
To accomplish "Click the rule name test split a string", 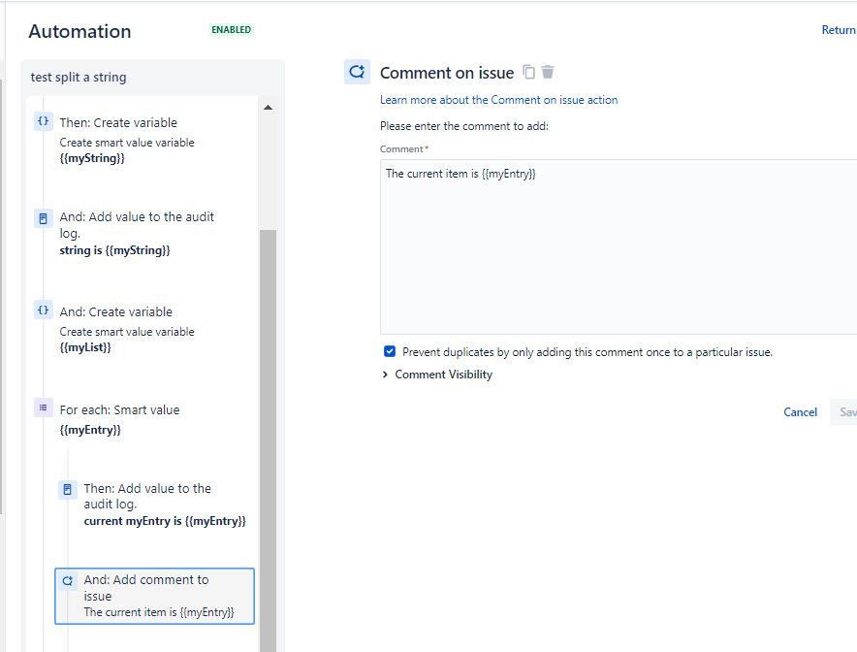I will click(79, 77).
